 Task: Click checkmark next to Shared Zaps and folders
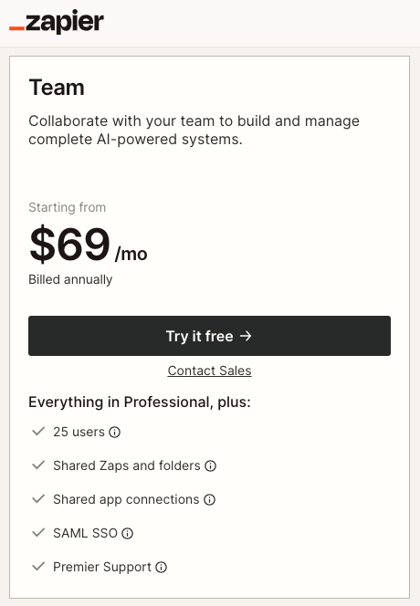coord(38,465)
